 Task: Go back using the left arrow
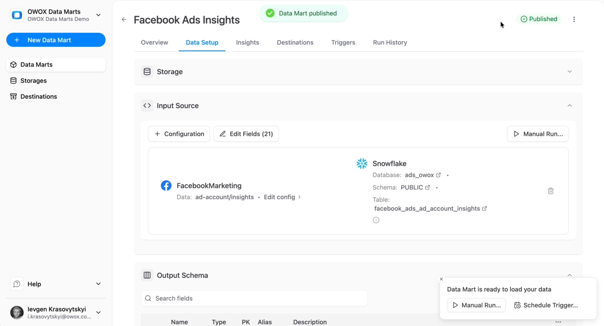pos(124,19)
